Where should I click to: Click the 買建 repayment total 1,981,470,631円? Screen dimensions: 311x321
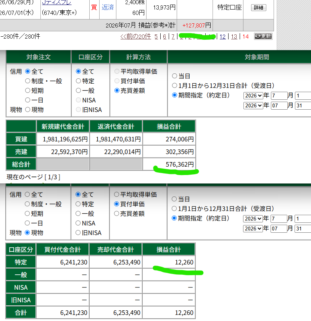(x=118, y=139)
